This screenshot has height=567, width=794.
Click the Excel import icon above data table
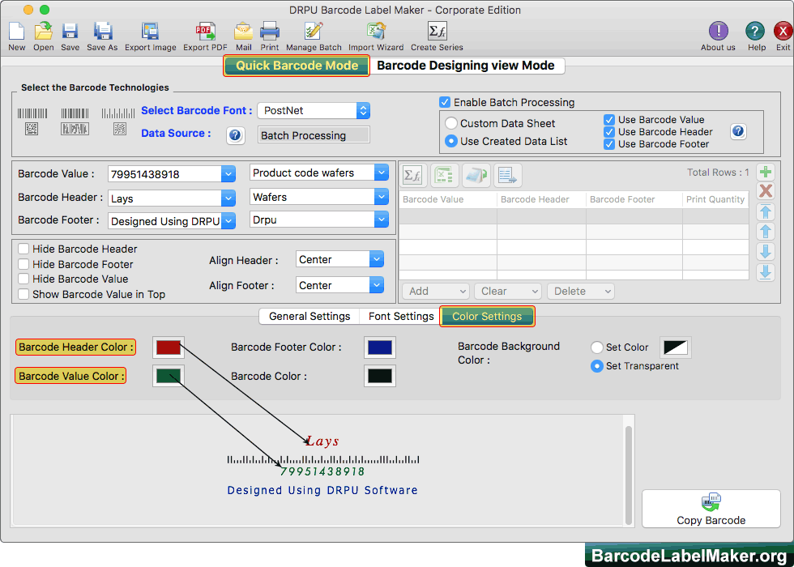(x=445, y=176)
